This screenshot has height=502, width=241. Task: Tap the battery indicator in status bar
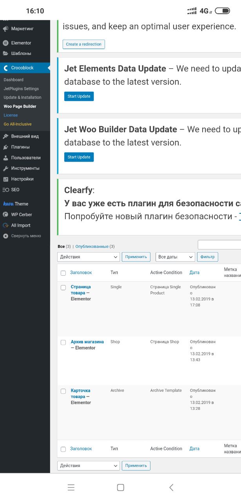click(x=223, y=11)
